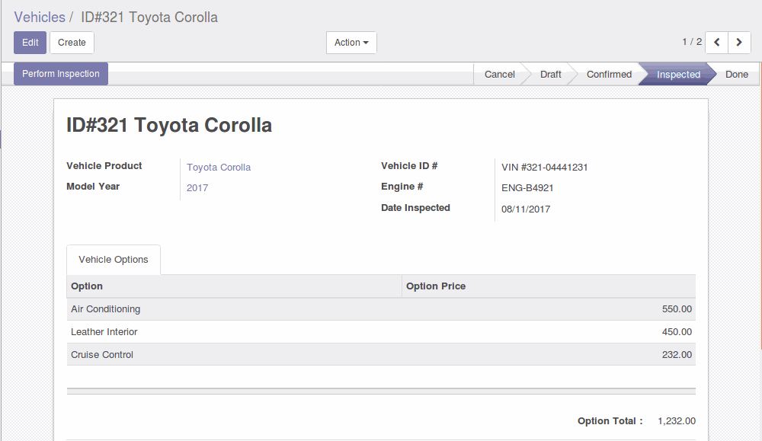Screen dimensions: 762x441
Task: Select the Air Conditioning option row
Action: tap(381, 309)
